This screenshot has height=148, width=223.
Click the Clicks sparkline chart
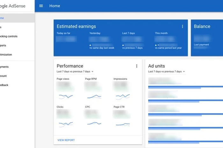coord(66,124)
